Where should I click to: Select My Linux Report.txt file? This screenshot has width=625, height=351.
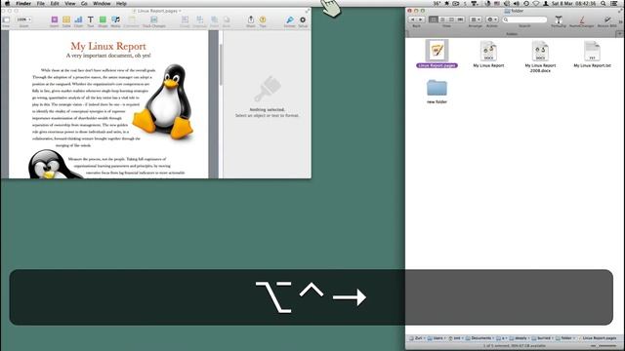click(x=592, y=54)
